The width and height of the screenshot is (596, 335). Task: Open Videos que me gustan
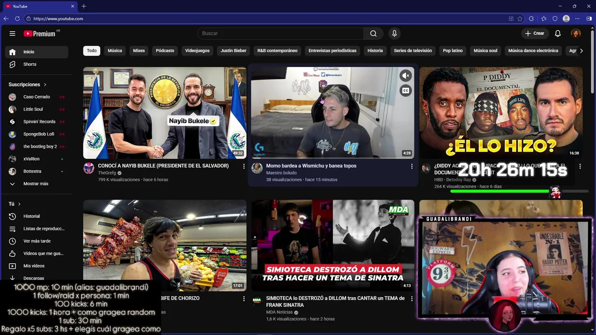click(x=37, y=254)
